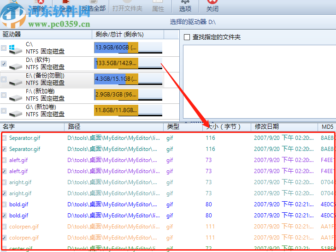Click the 反选全部 (Invert all) toolbar button
Screen dimensions: 336x252
click(x=93, y=6)
